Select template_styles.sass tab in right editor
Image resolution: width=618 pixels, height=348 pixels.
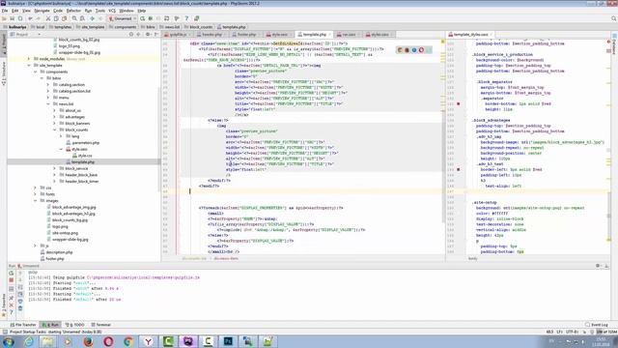coord(470,35)
